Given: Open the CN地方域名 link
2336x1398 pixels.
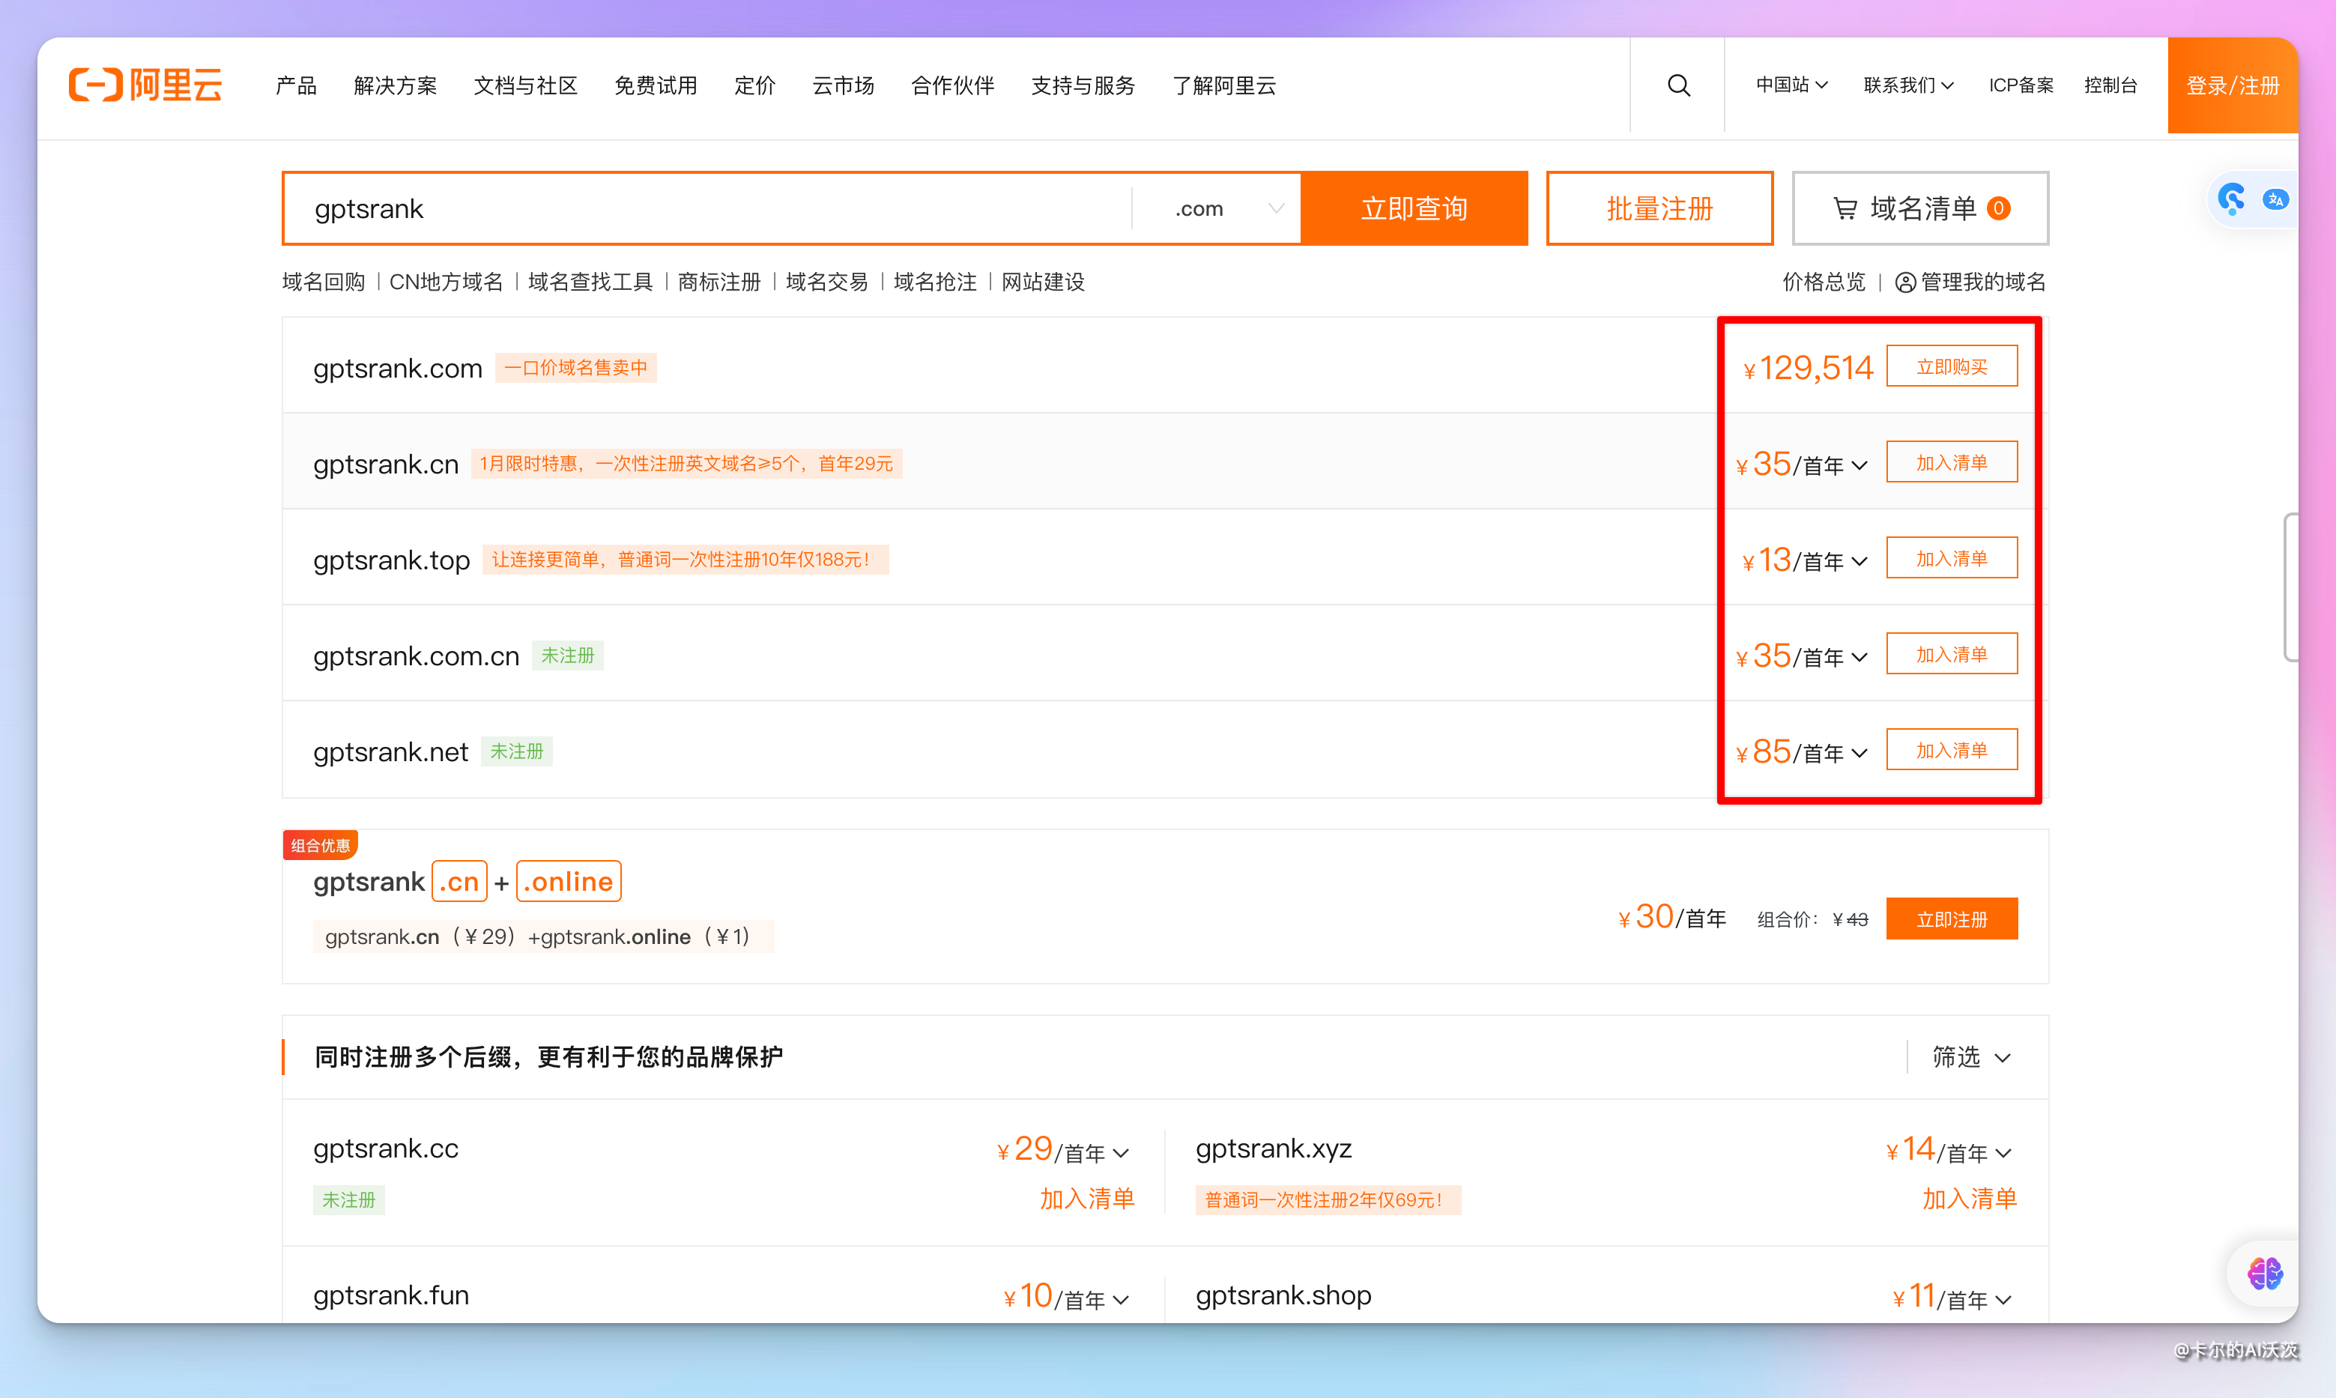Looking at the screenshot, I should point(447,282).
